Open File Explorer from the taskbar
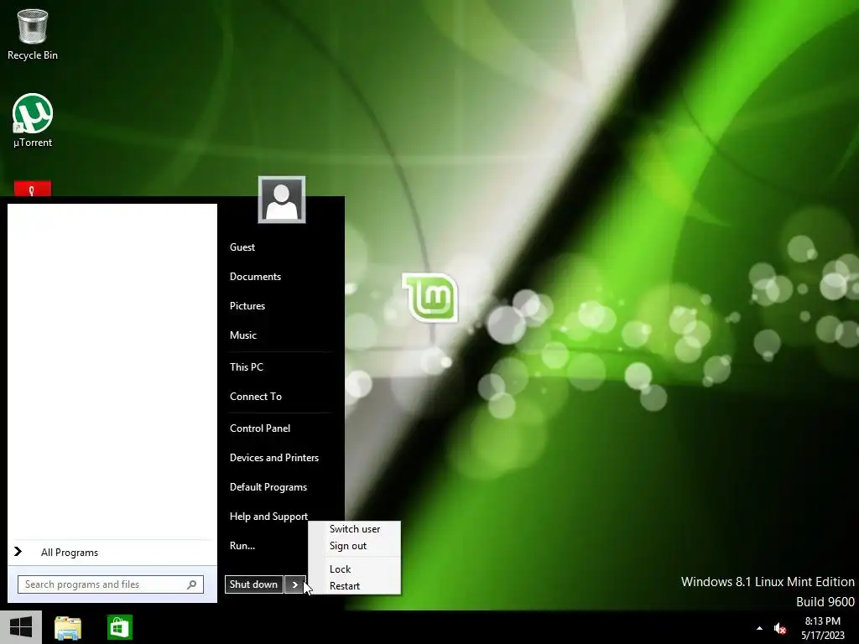The width and height of the screenshot is (859, 644). click(x=68, y=627)
